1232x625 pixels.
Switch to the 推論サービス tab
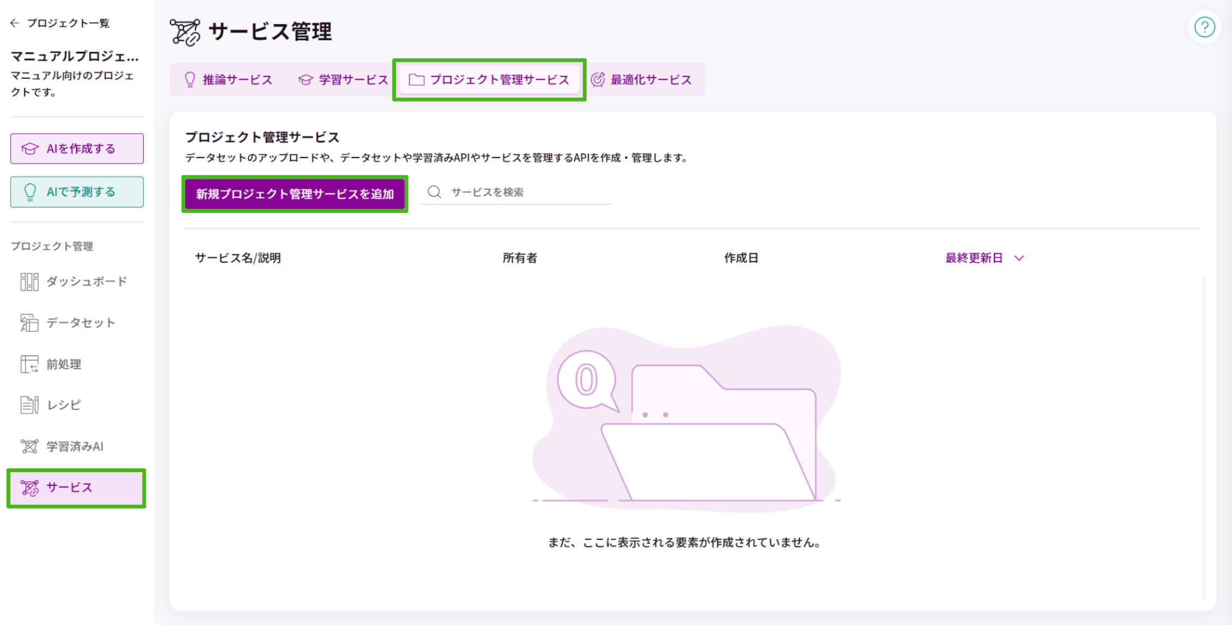pyautogui.click(x=229, y=79)
